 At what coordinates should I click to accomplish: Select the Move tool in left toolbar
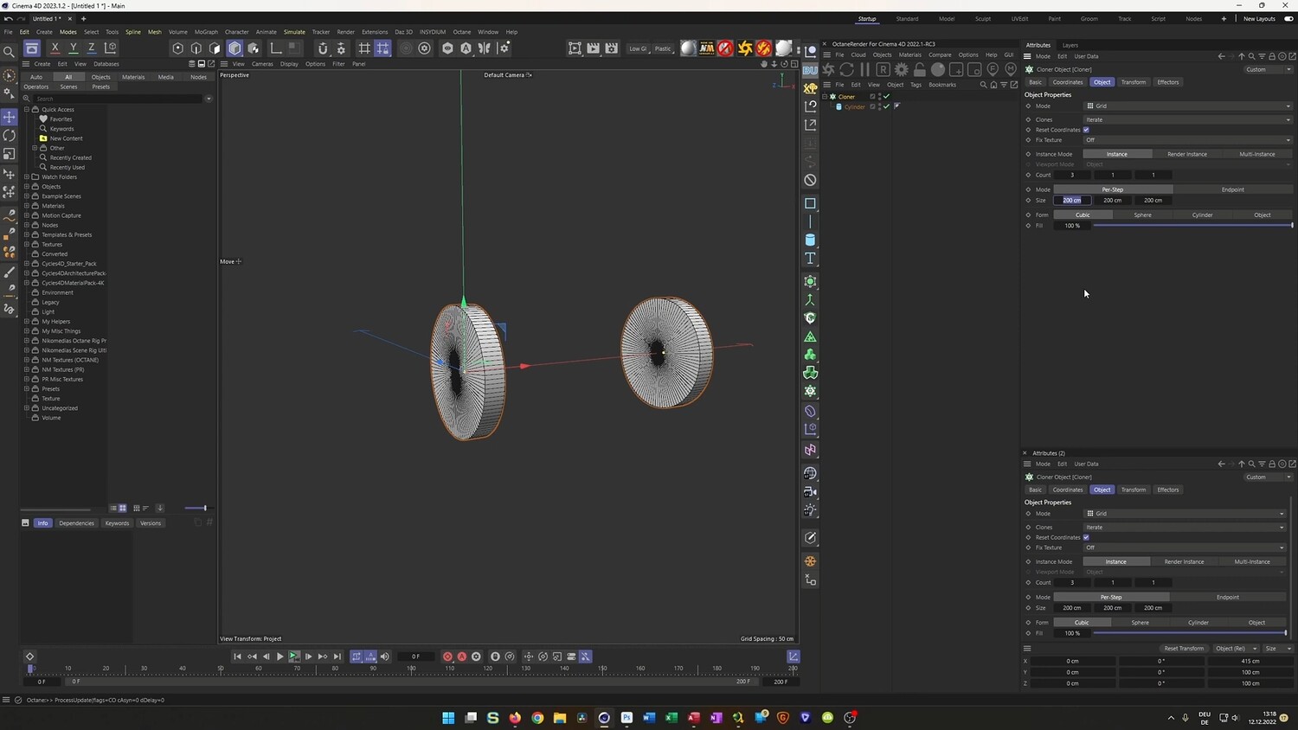pos(10,117)
